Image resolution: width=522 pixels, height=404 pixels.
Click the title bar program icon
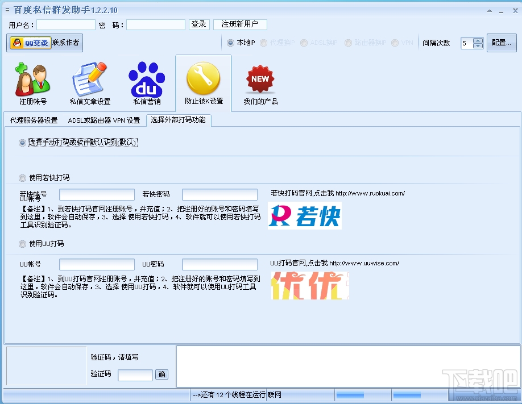pyautogui.click(x=6, y=10)
